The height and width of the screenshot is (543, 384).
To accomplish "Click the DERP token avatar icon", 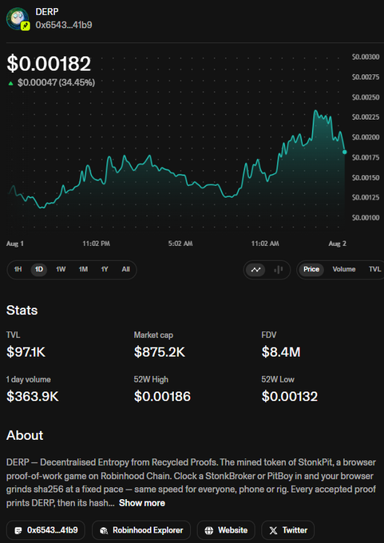I will 18,18.
